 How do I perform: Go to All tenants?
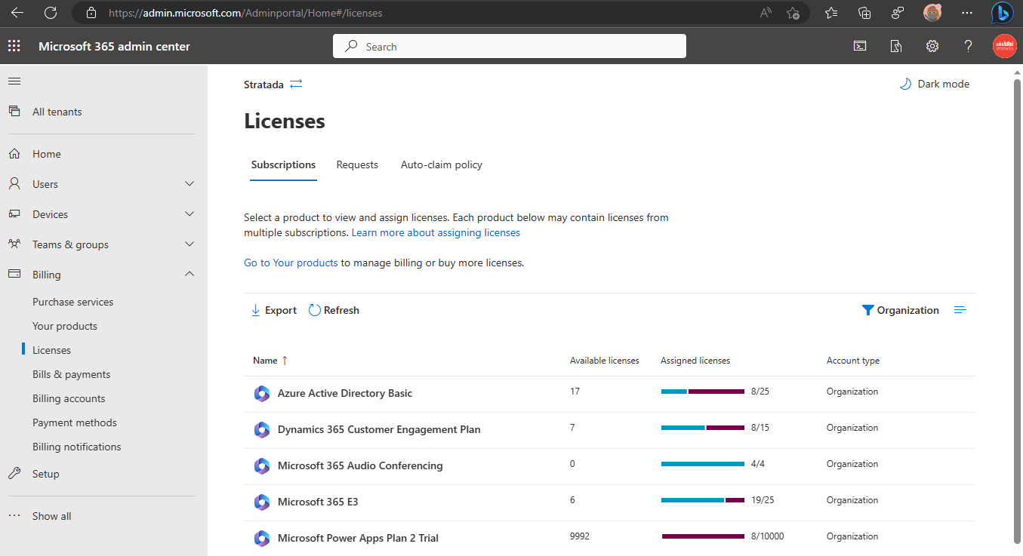point(57,112)
